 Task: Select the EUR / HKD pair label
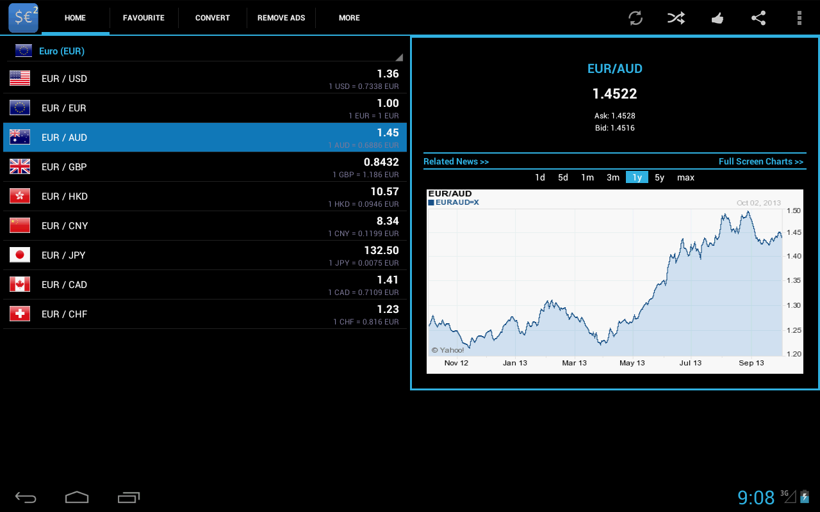[65, 196]
